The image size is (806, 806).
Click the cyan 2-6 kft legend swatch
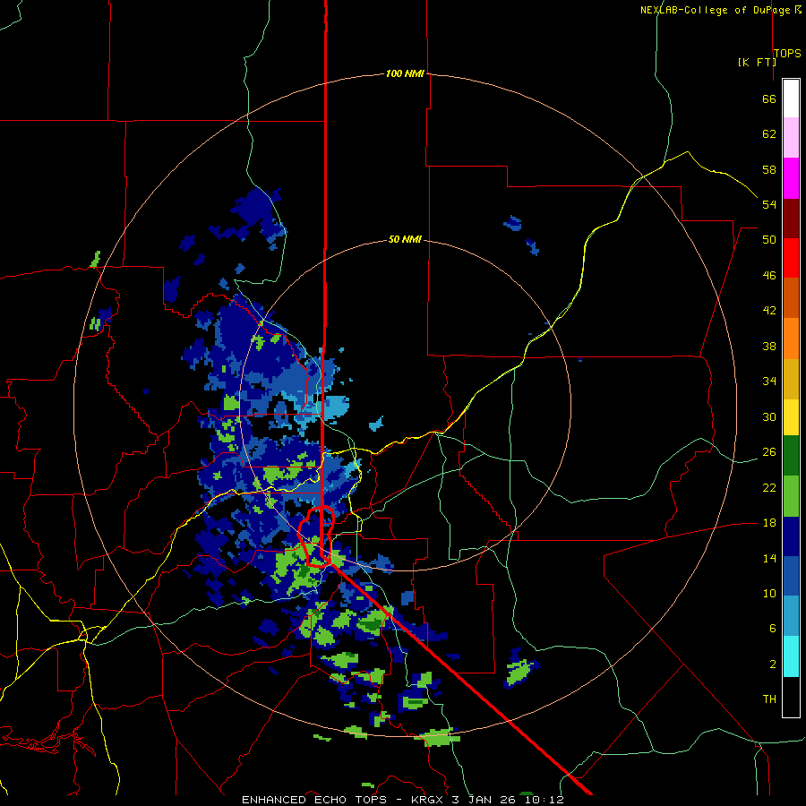(791, 657)
